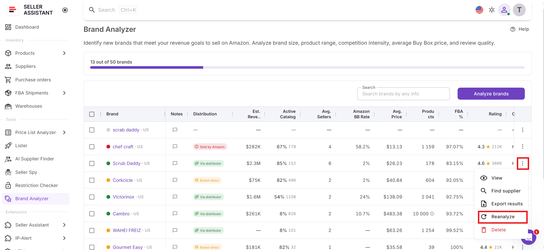This screenshot has height=250, width=544.
Task: Focus the global Search field
Action: [x=106, y=10]
